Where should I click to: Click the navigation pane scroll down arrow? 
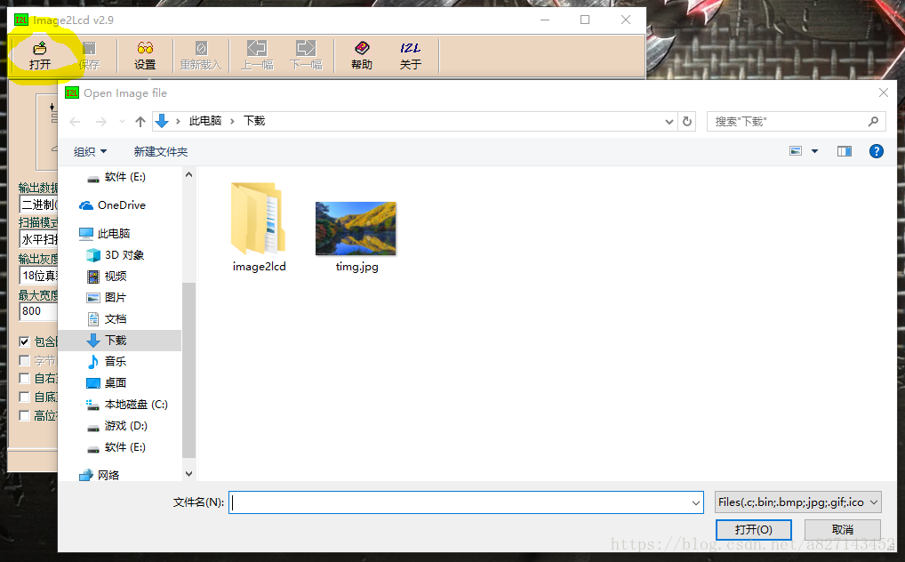[188, 474]
